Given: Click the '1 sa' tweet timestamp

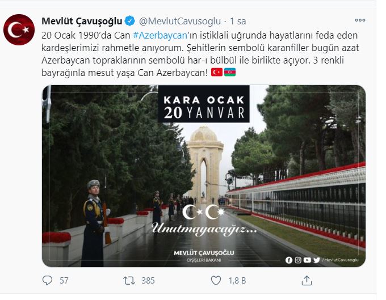Looking at the screenshot, I should click(x=238, y=22).
